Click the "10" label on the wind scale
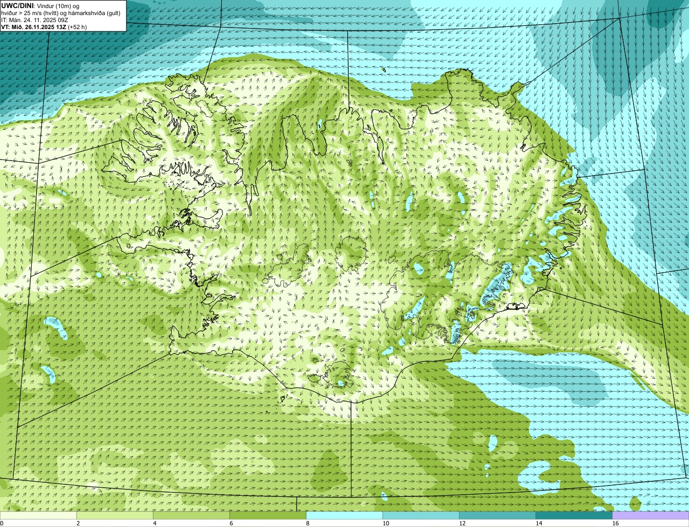This screenshot has width=689, height=527. 385,523
